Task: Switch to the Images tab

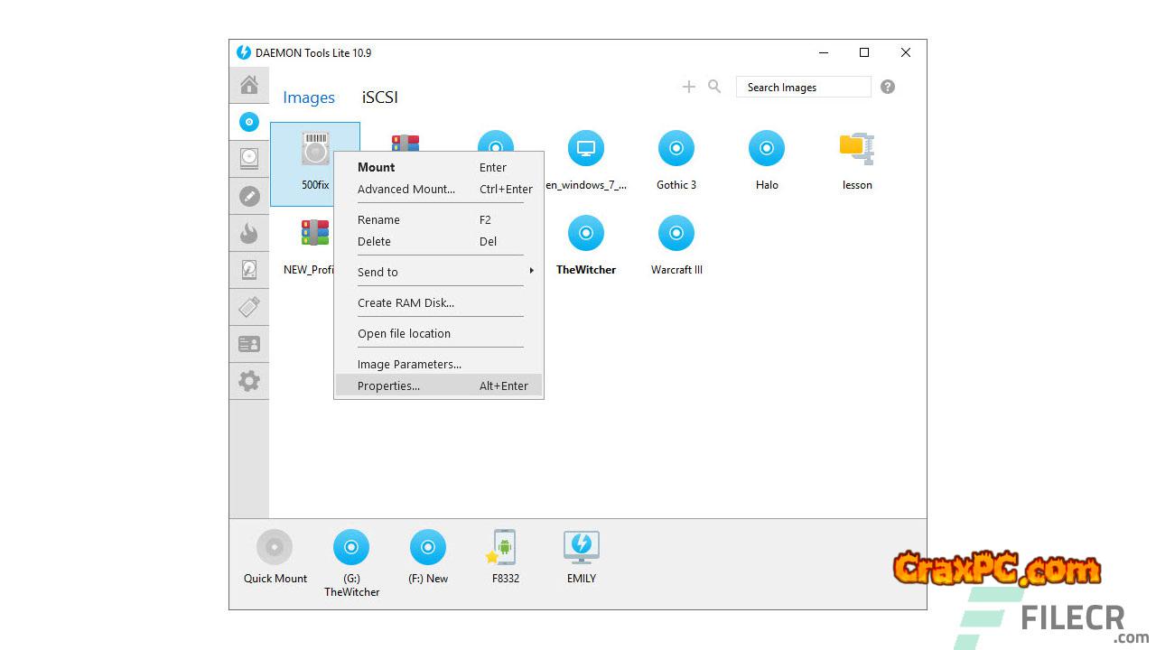Action: [x=309, y=97]
